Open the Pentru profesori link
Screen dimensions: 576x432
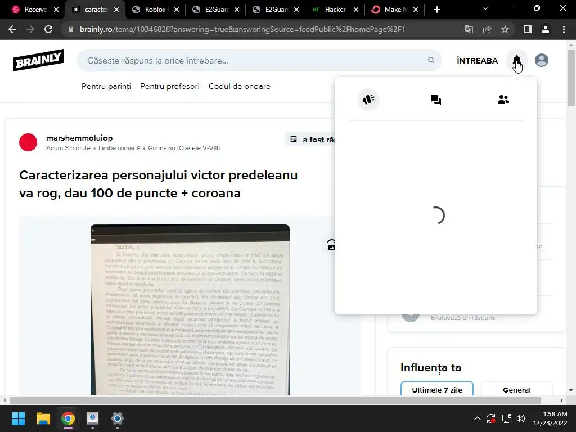[x=170, y=86]
